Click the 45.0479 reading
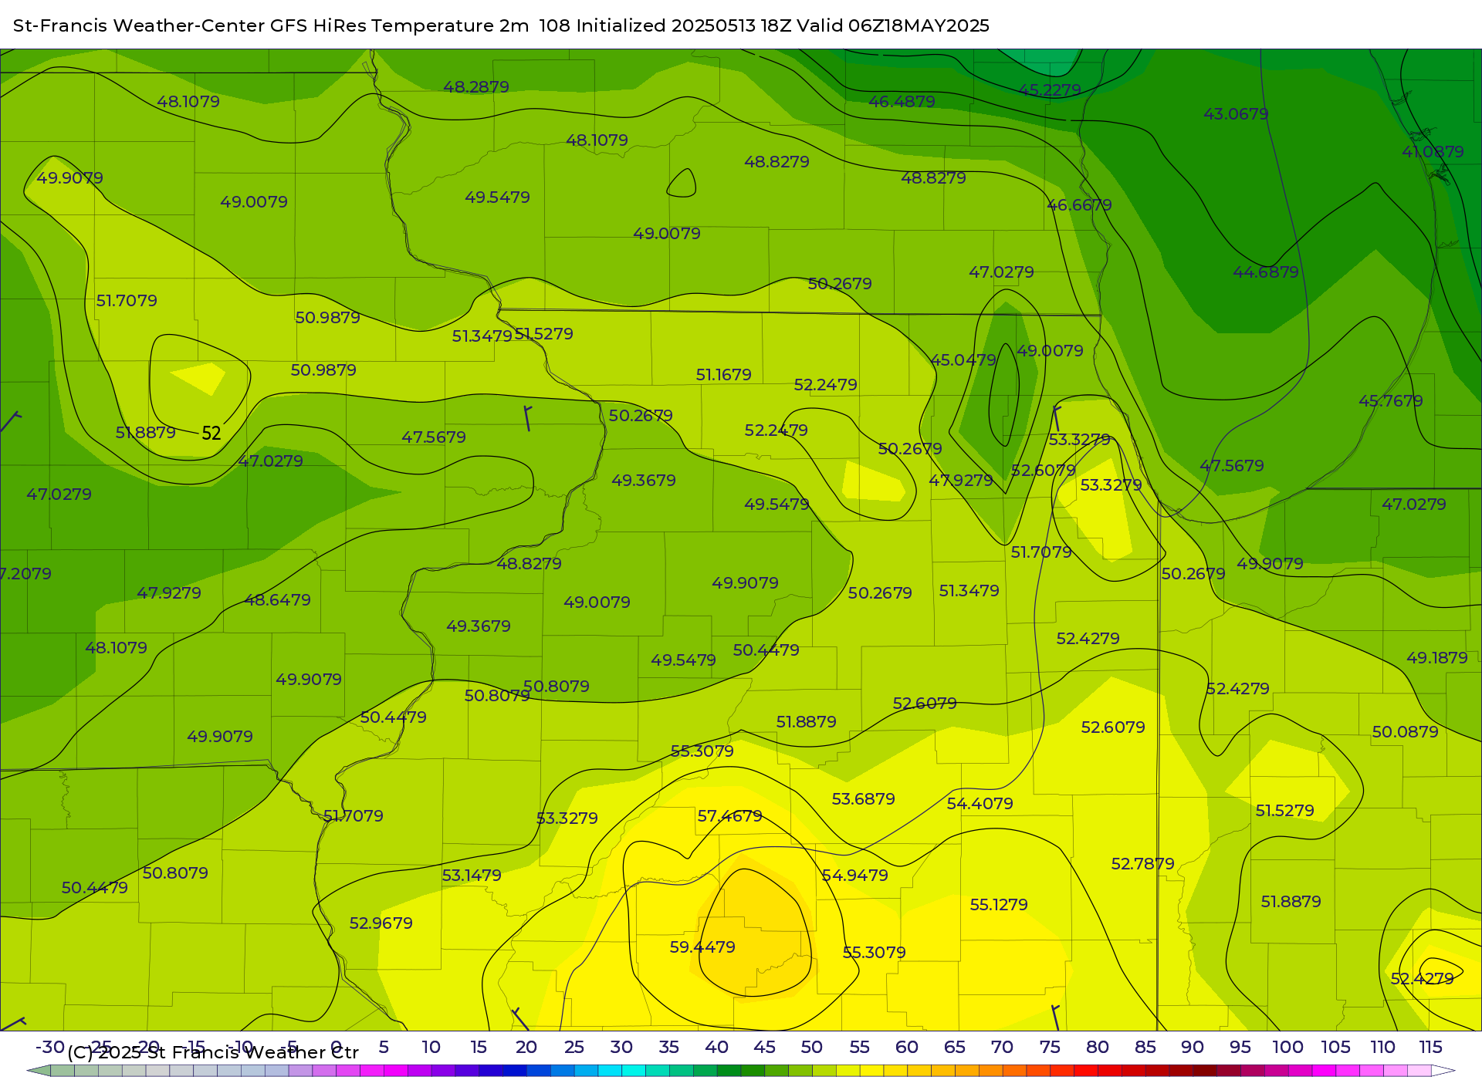This screenshot has height=1080, width=1482. pyautogui.click(x=963, y=359)
